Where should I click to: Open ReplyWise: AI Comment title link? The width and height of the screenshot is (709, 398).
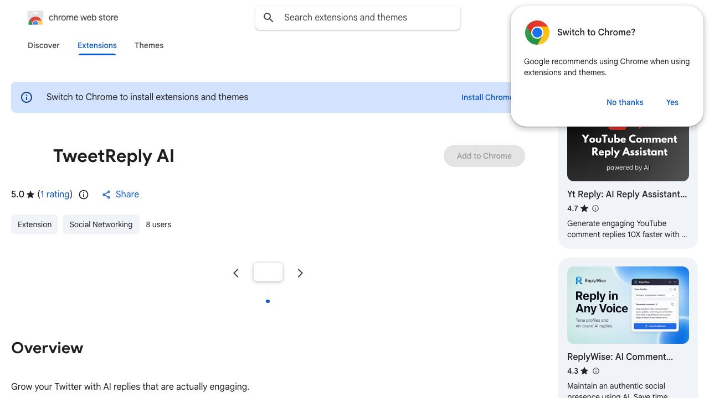[x=620, y=357]
